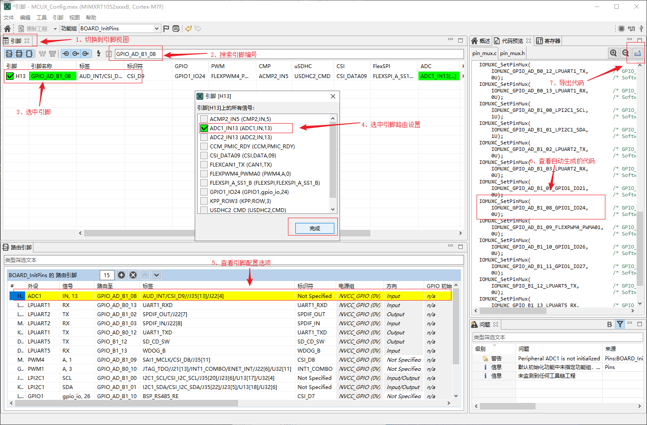
Task: Click the add routed pin plus icon
Action: (x=121, y=275)
